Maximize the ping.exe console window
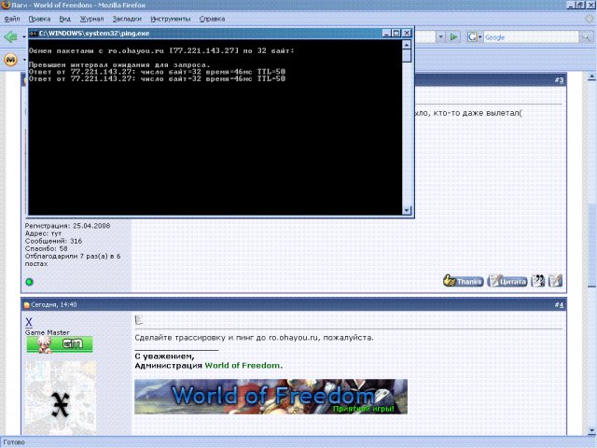This screenshot has height=448, width=597. coord(396,34)
